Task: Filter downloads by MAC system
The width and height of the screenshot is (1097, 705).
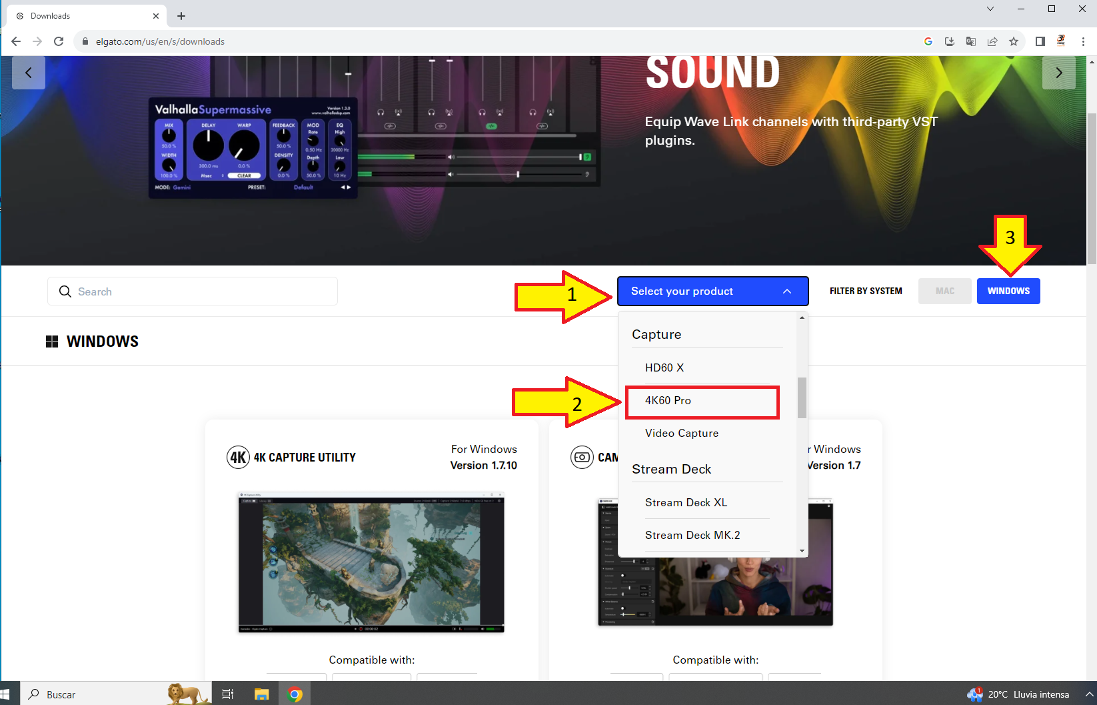Action: pos(944,291)
